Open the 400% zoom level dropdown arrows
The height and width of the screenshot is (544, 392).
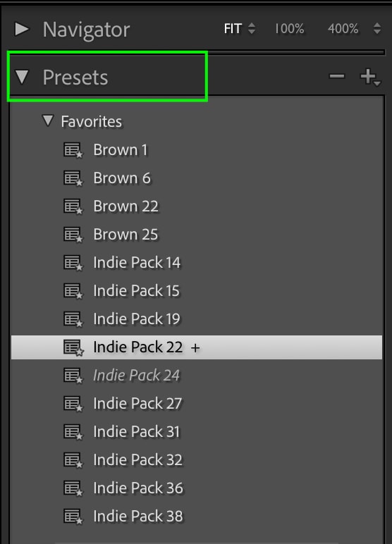pyautogui.click(x=377, y=28)
